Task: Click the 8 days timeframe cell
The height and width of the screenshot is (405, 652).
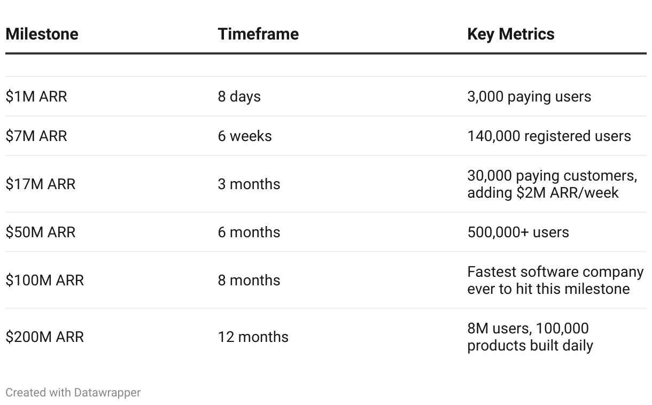Action: coord(239,97)
